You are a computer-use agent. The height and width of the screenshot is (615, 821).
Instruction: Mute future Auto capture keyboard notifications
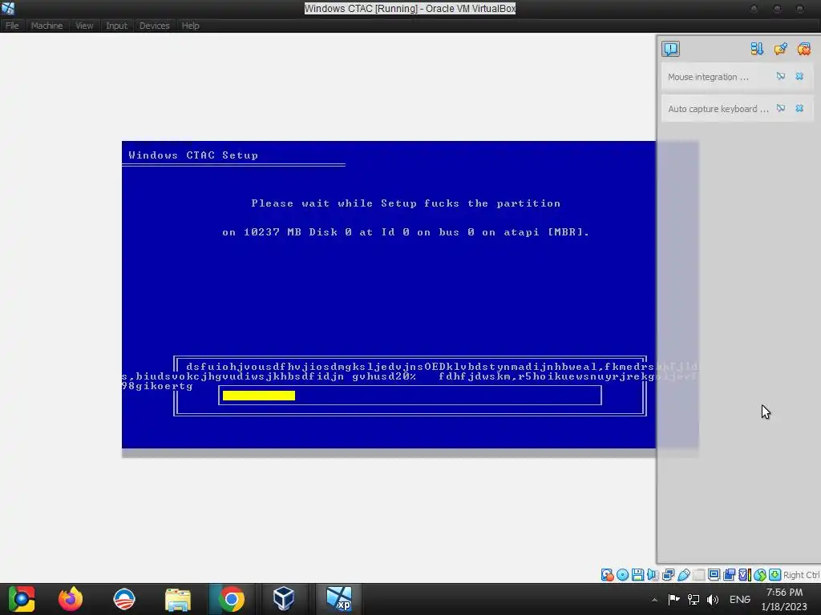781,108
